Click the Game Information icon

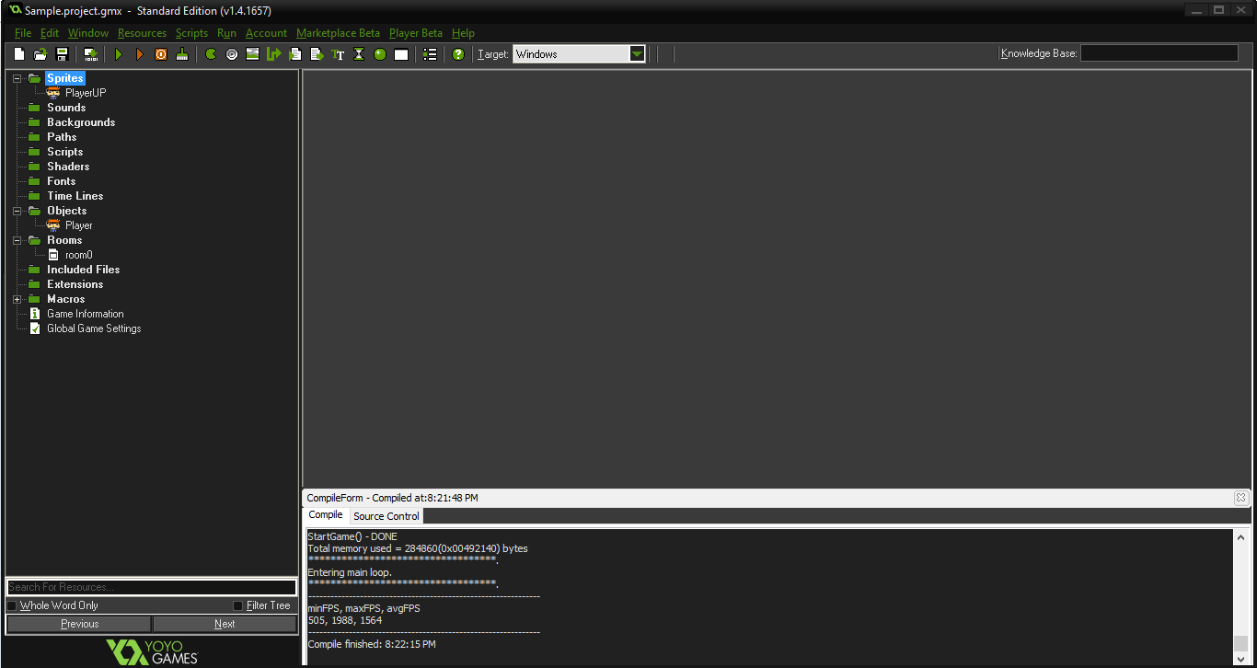coord(35,314)
